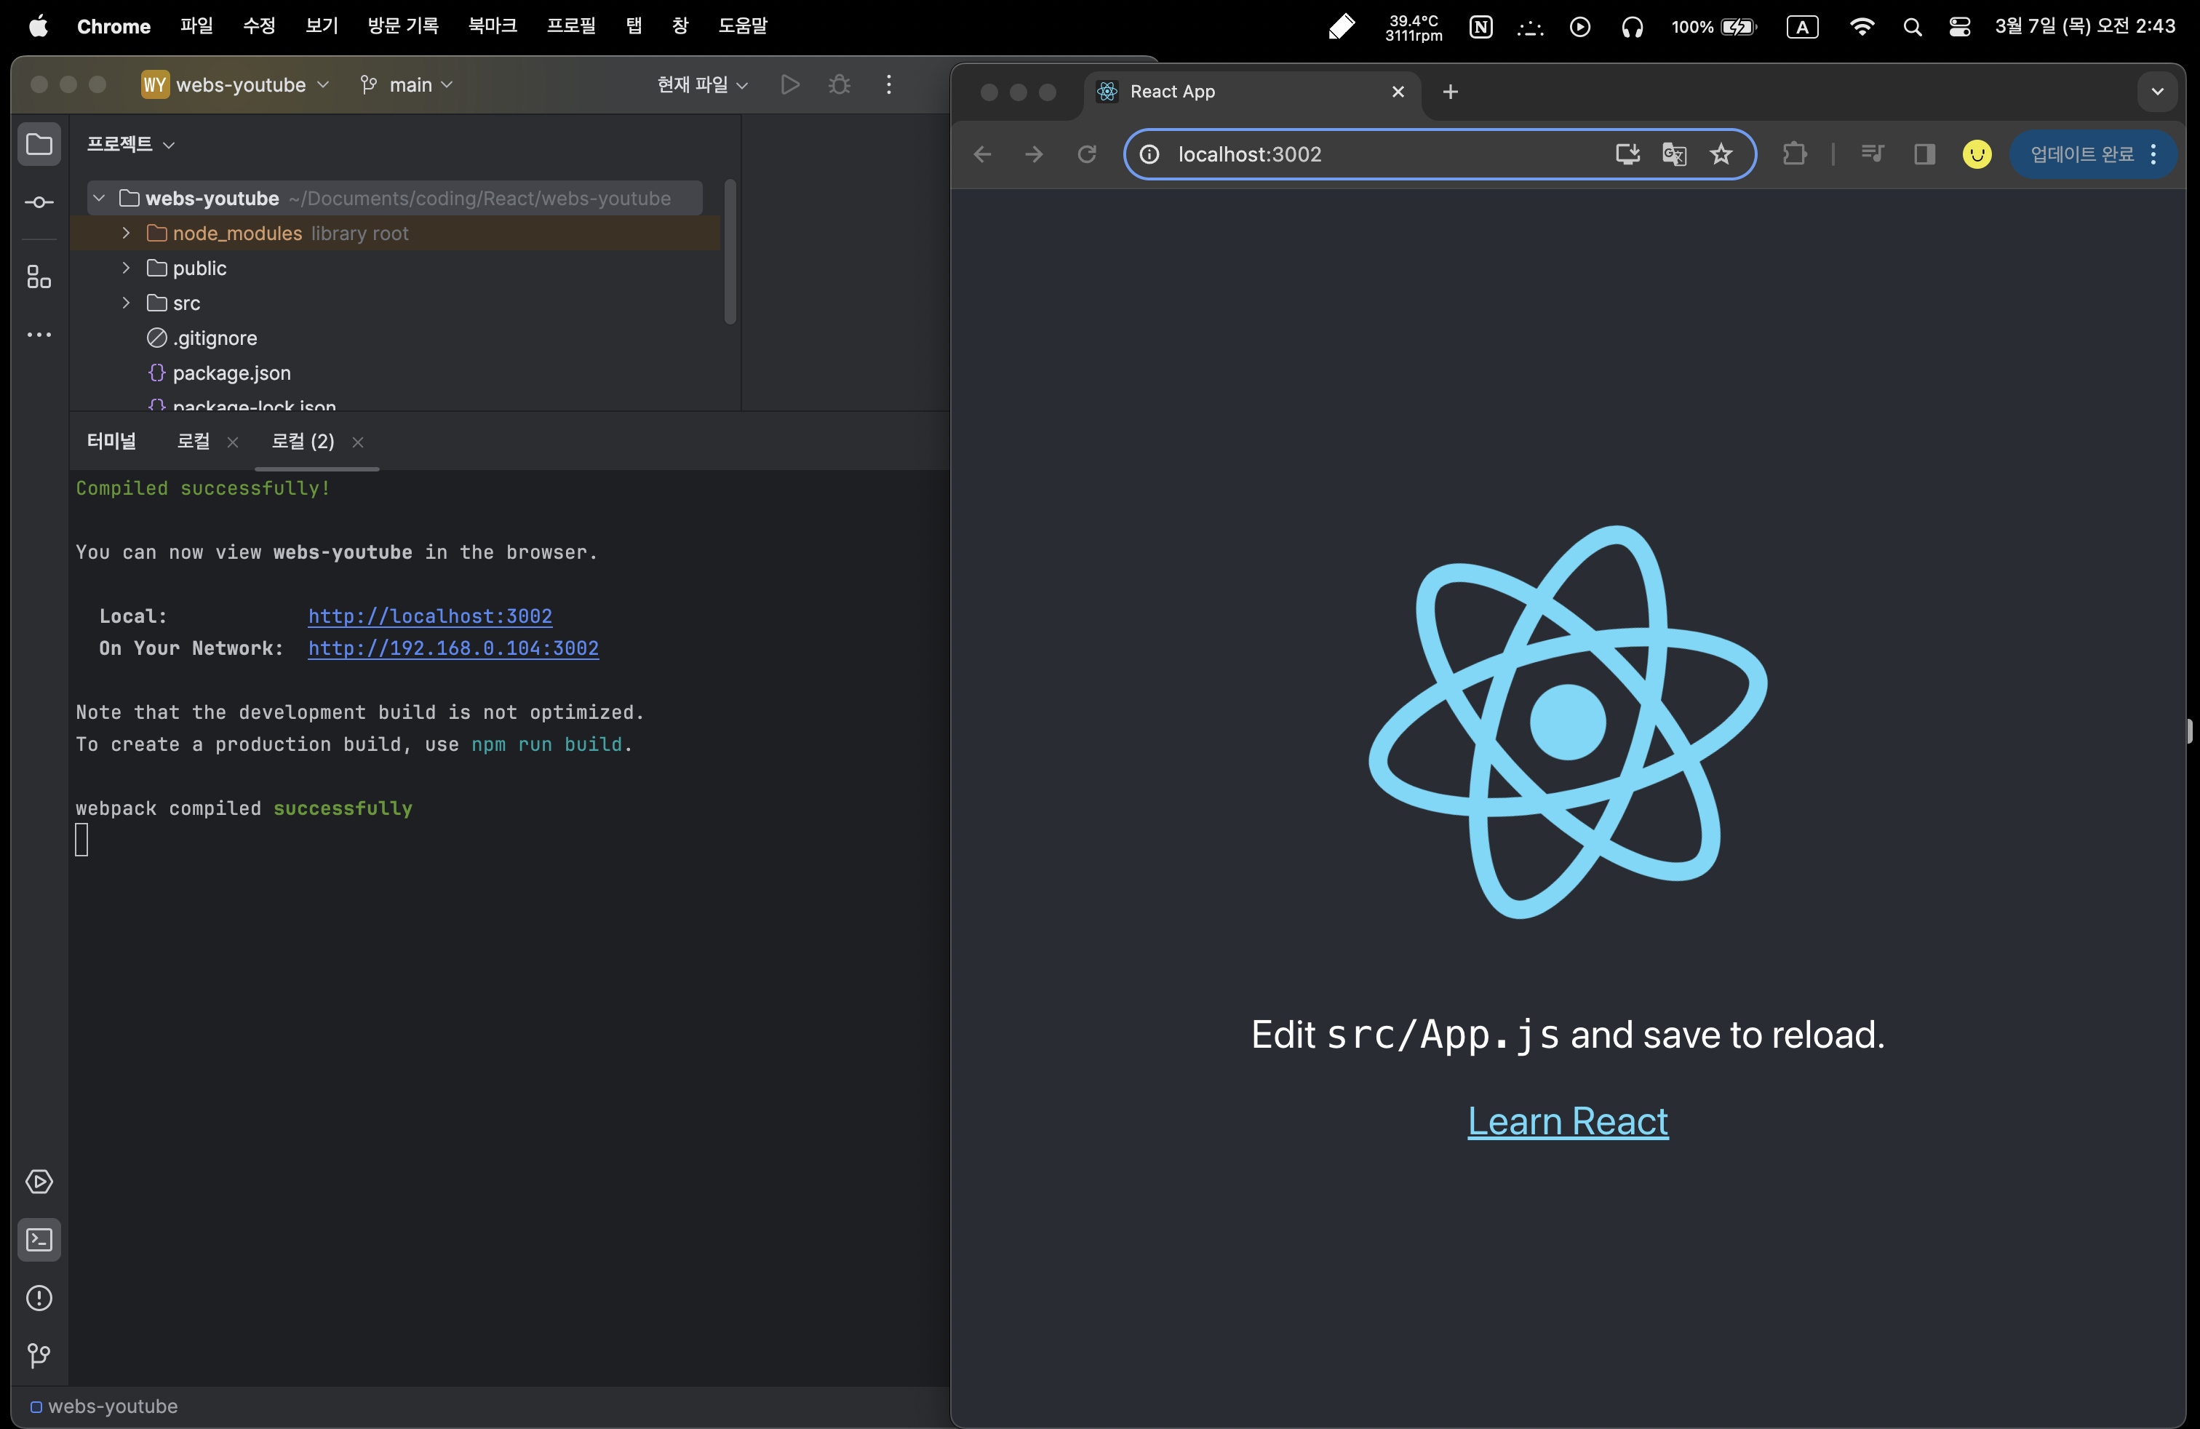
Task: Expand the src folder
Action: click(x=126, y=303)
